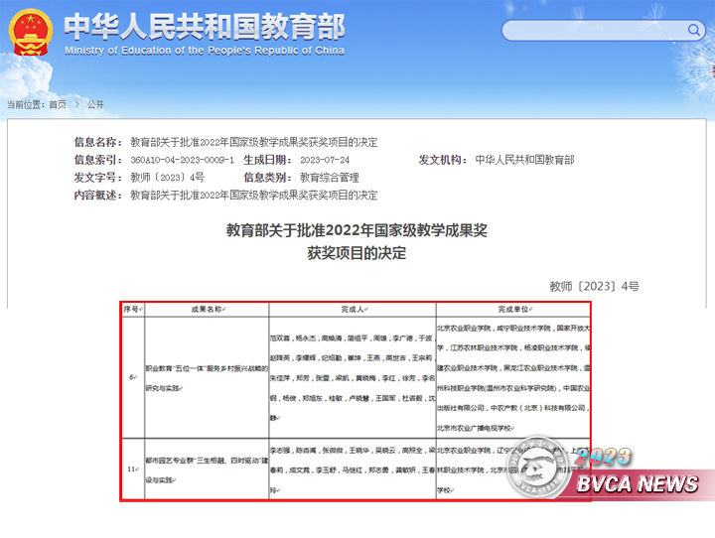Screen dimensions: 715x538
Task: Click the 序号 table column header
Action: [132, 310]
